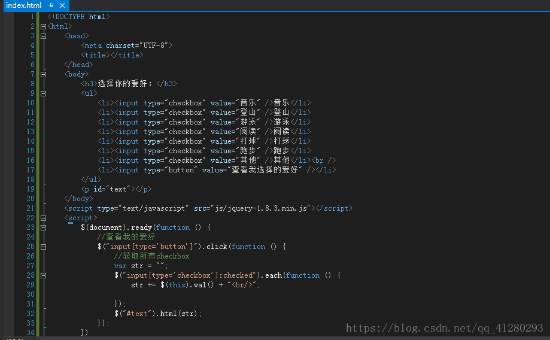Click the checkbox line with value 跑步
The image size is (550, 340).
(x=204, y=151)
